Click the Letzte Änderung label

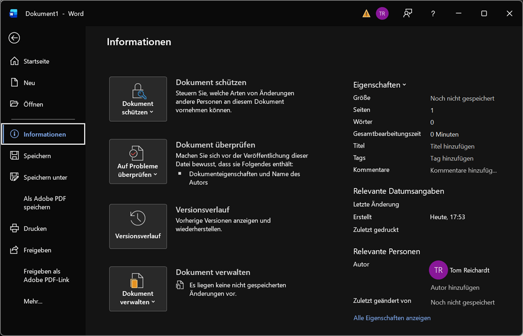pyautogui.click(x=376, y=204)
